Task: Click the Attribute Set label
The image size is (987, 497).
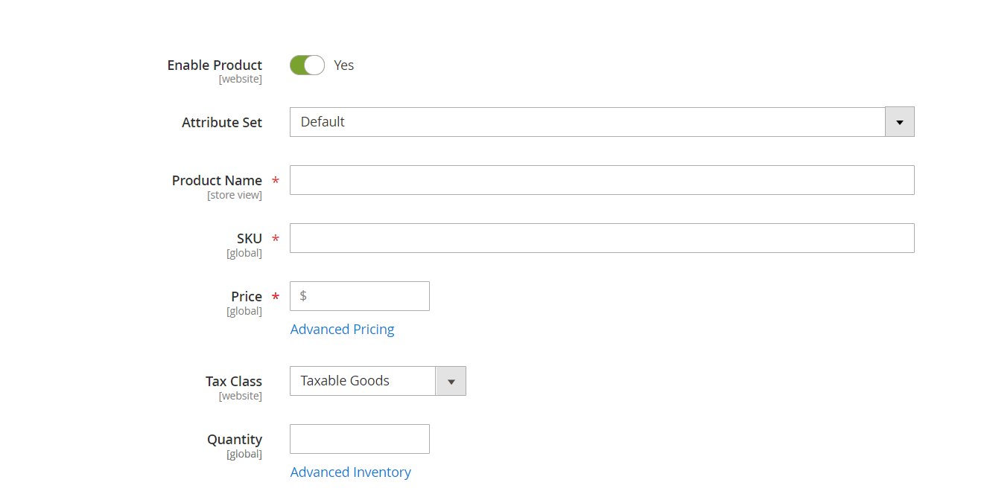Action: click(222, 123)
